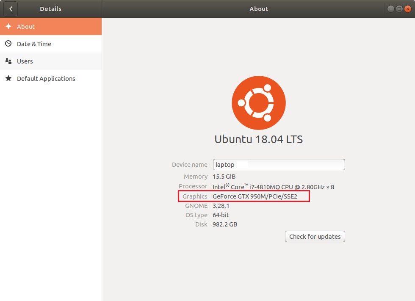415x301 pixels.
Task: Click the Memory label
Action: [x=196, y=177]
